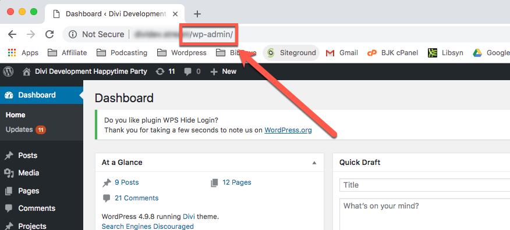Select the Dashboard ‹ Divi Development tab
The image size is (510, 230).
pos(115,14)
